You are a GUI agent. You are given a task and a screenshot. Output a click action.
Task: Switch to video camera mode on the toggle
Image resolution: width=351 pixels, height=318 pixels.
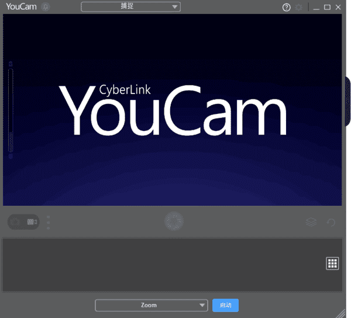point(32,222)
